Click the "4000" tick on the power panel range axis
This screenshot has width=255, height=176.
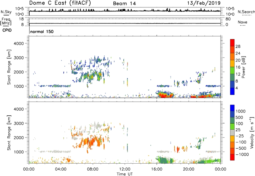[x=19, y=44]
